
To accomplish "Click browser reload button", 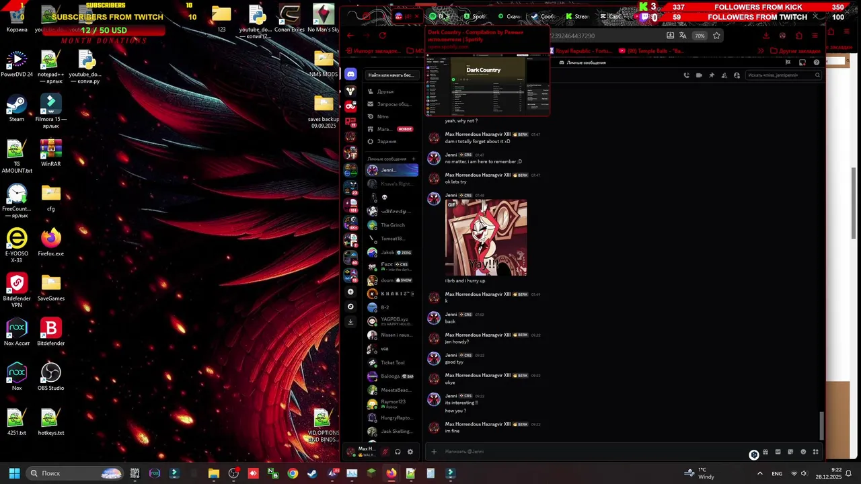I will point(382,36).
